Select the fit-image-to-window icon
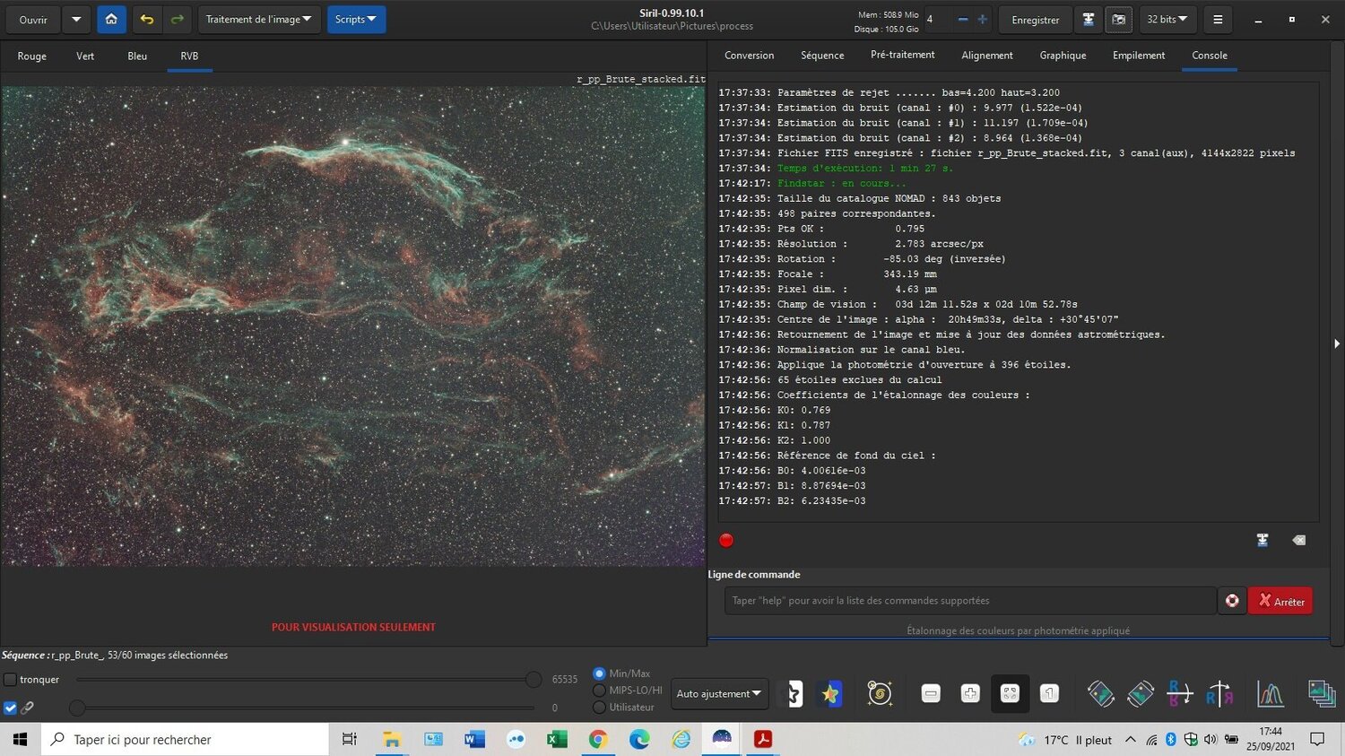The image size is (1345, 756). point(1010,693)
